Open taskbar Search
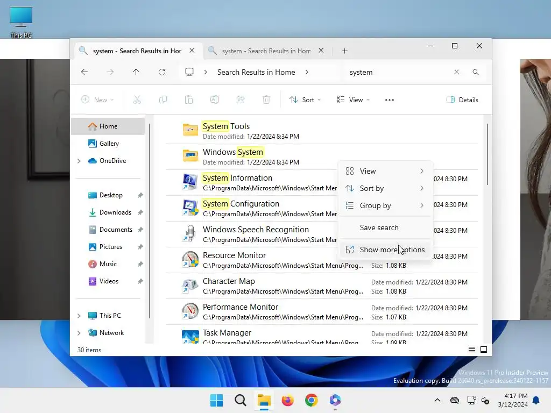Image resolution: width=551 pixels, height=413 pixels. coord(241,400)
